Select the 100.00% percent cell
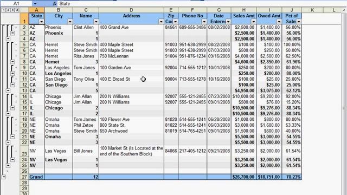 (x=292, y=44)
